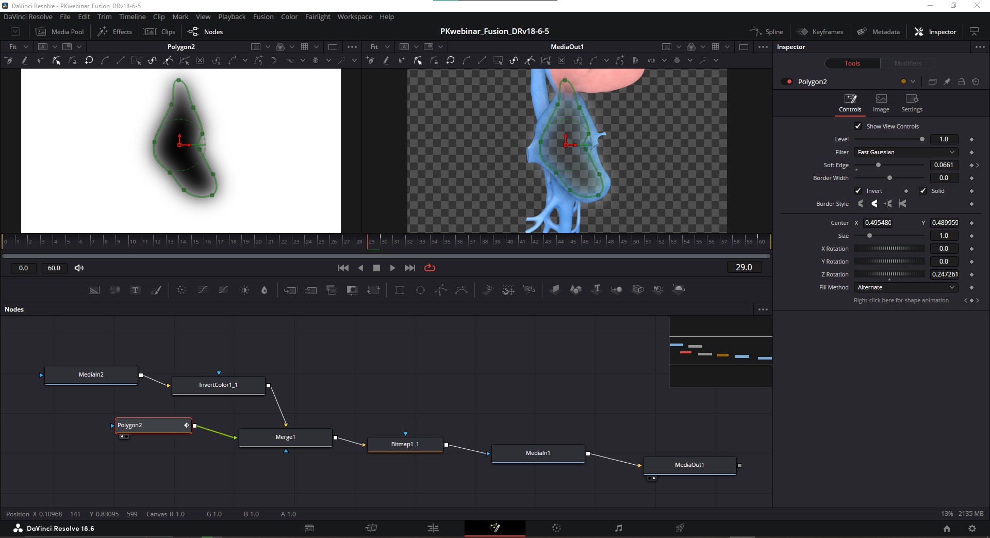Viewport: 990px width, 538px height.
Task: Add a Rectangle mask node from toolbar
Action: click(x=400, y=290)
